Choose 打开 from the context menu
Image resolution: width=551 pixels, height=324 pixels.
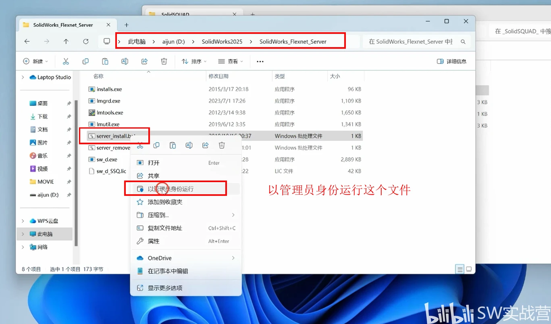pyautogui.click(x=186, y=163)
